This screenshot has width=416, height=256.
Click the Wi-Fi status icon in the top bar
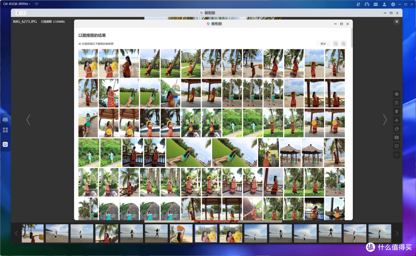point(37,4)
